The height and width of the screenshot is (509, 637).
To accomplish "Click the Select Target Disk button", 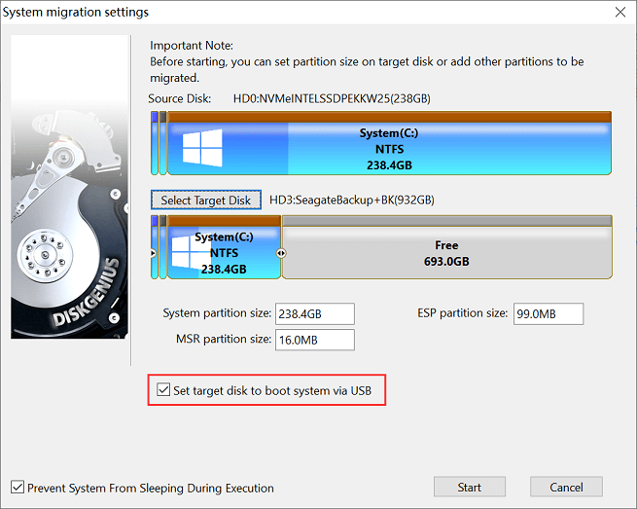I will coord(206,200).
